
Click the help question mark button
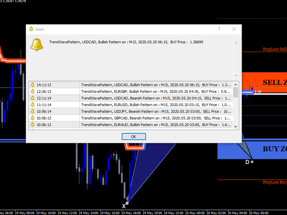point(219,29)
